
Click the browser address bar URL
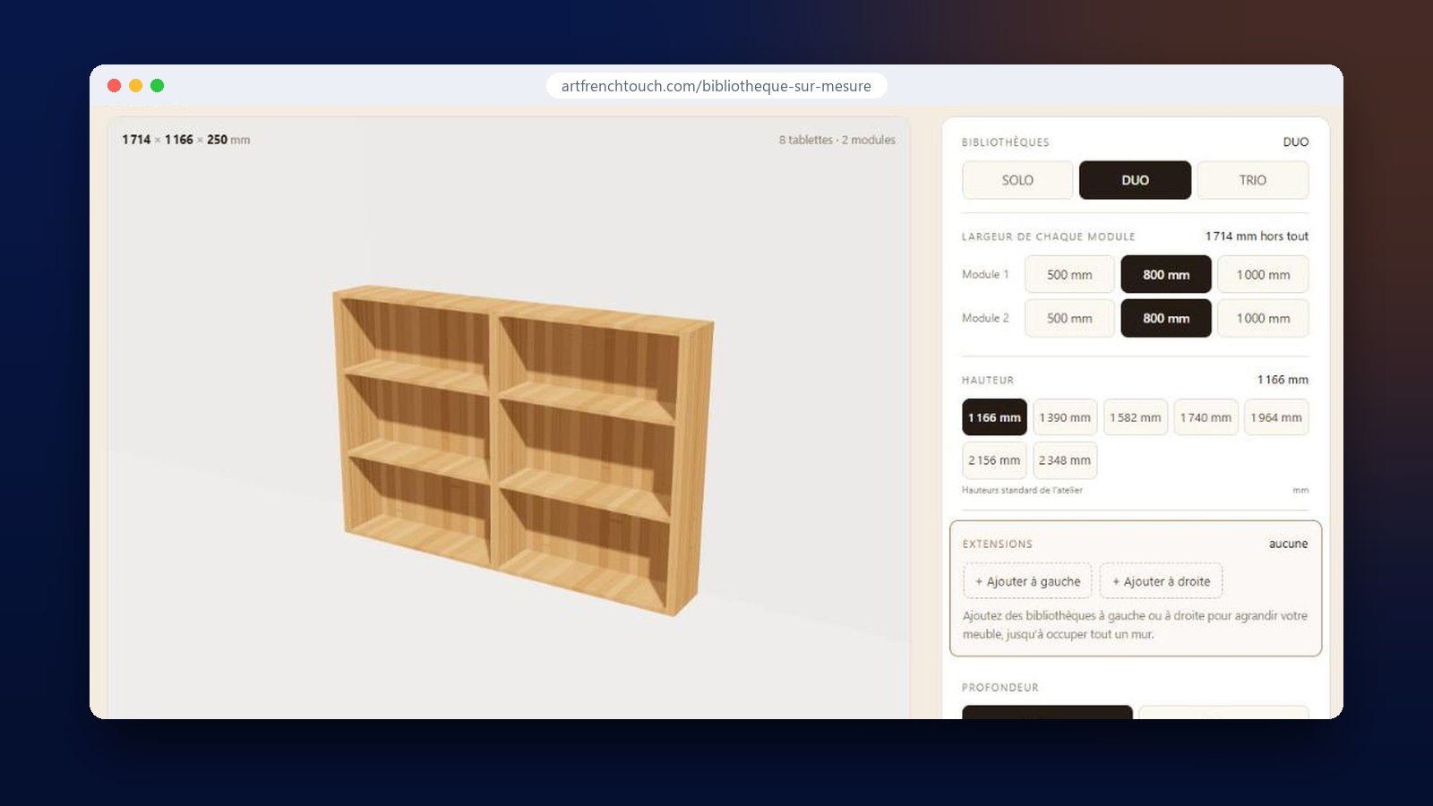point(716,86)
